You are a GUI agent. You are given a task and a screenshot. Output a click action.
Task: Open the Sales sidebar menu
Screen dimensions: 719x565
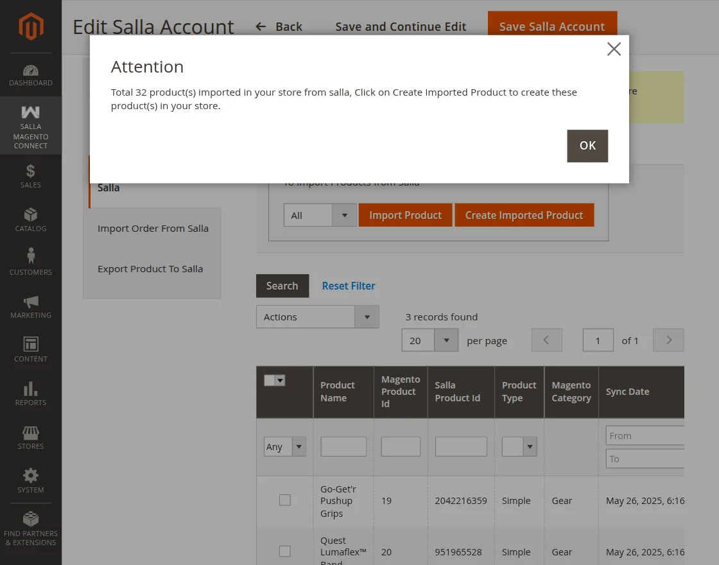tap(31, 177)
